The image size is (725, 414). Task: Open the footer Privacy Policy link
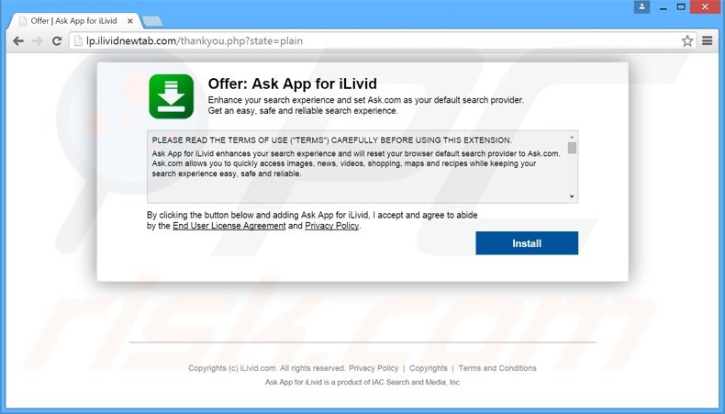pyautogui.click(x=374, y=368)
